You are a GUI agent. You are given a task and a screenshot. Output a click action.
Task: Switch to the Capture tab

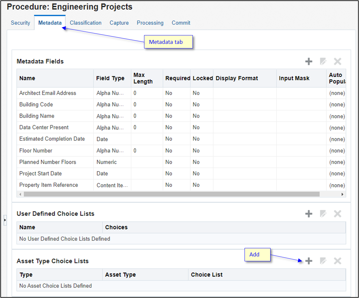pos(119,23)
